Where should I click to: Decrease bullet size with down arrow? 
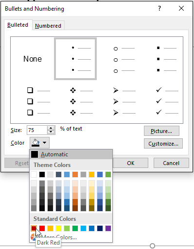click(x=51, y=132)
